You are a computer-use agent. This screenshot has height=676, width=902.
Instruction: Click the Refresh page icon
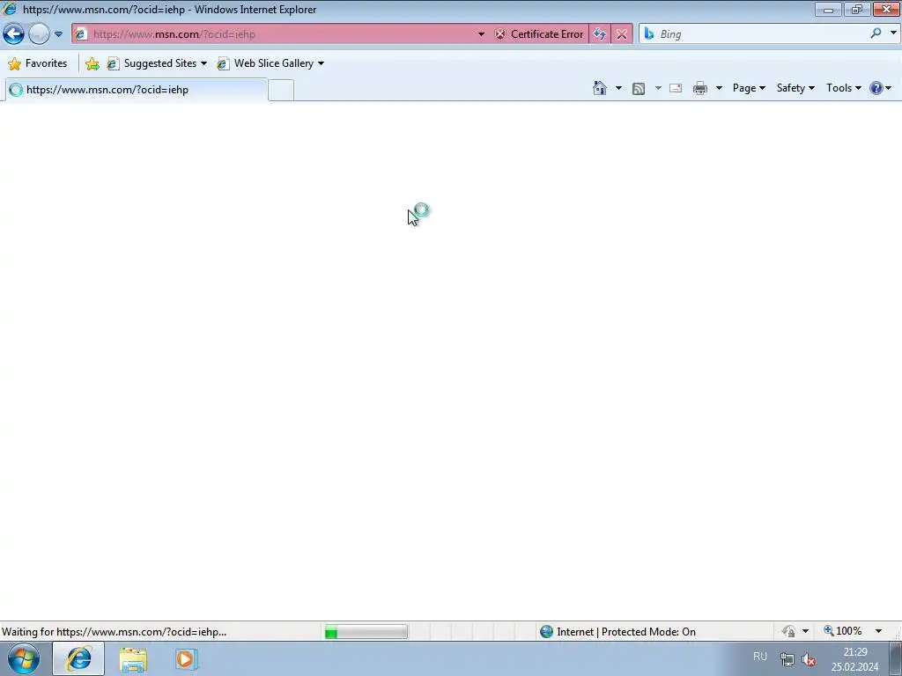[599, 34]
